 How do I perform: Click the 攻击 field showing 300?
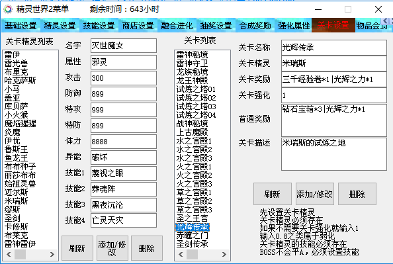pos(124,78)
